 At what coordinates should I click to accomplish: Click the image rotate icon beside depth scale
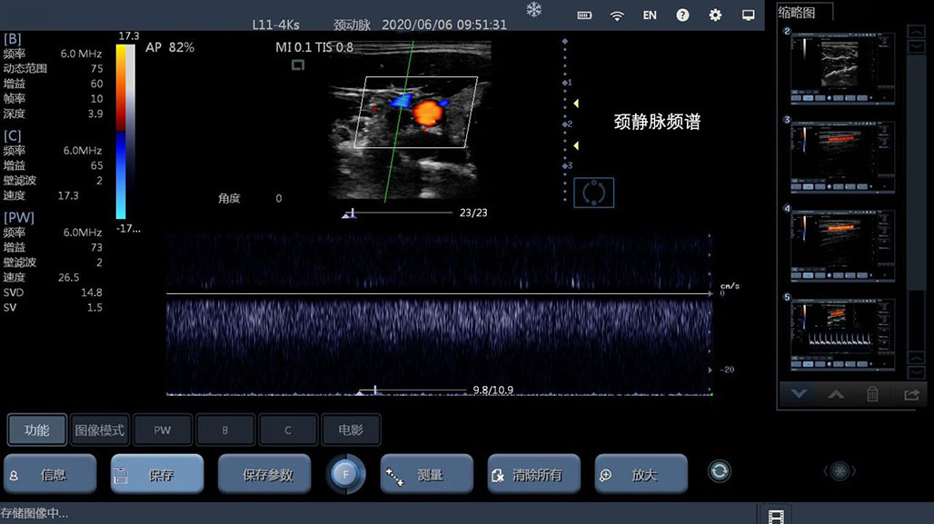593,193
